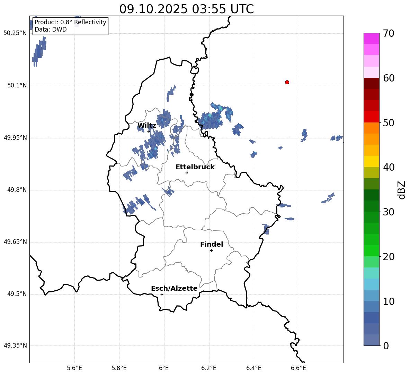
Task: Click the 49.65°N latitude label
Action: [15, 242]
